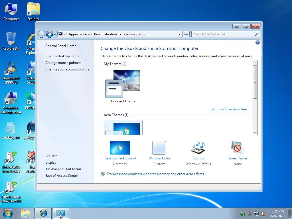This screenshot has height=219, width=292.
Task: Click the Control Panel taskbar button
Action: [60, 213]
